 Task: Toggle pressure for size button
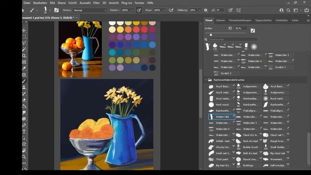(x=230, y=10)
